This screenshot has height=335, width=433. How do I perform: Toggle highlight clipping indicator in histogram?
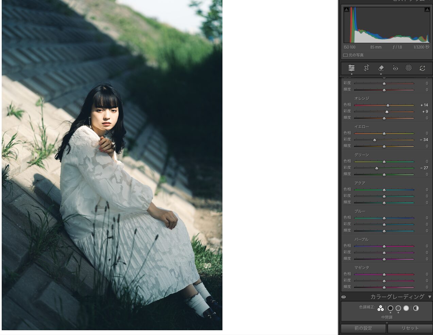(427, 10)
